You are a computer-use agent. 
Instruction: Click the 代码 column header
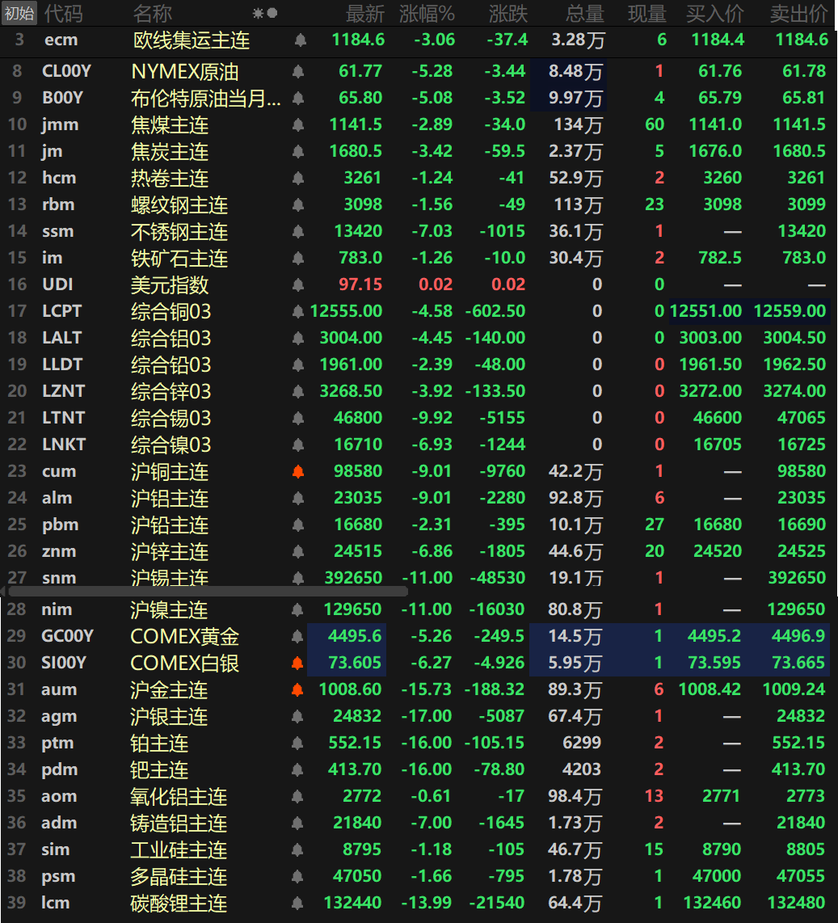pos(63,13)
